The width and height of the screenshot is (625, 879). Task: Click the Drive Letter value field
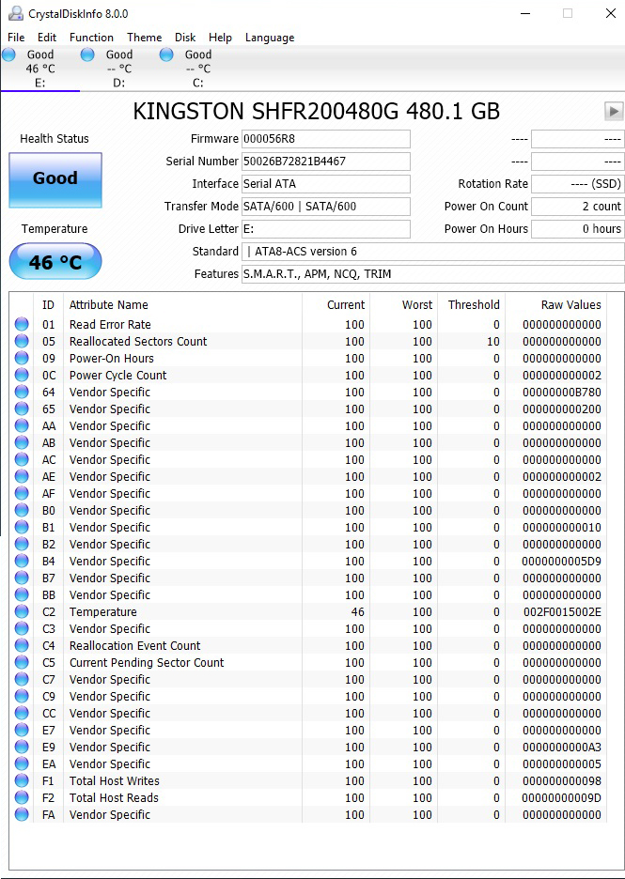coord(326,229)
